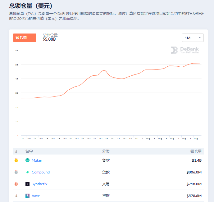Click the # column header

point(16,151)
